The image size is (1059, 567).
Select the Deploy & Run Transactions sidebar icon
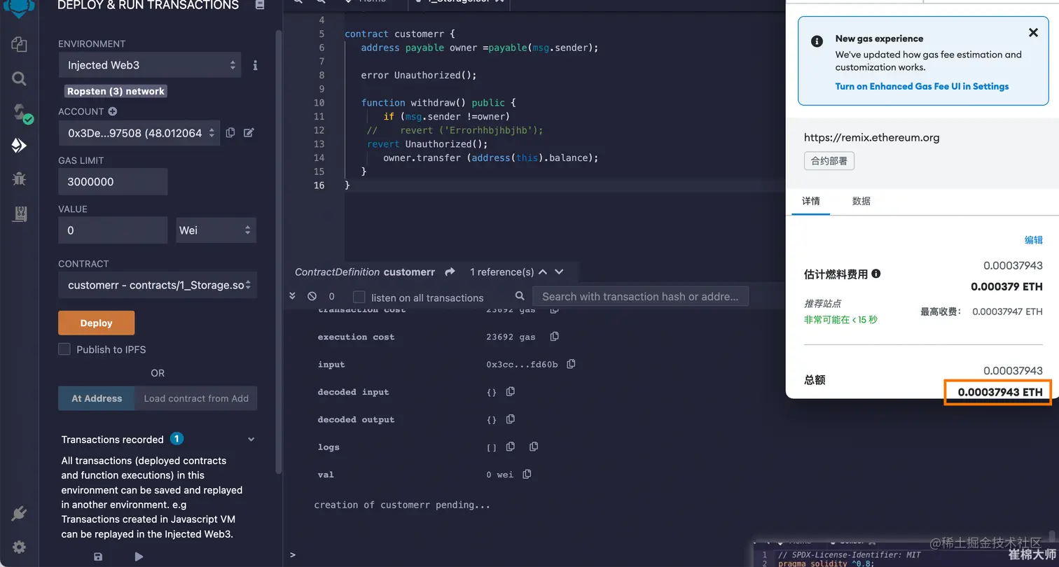tap(19, 146)
